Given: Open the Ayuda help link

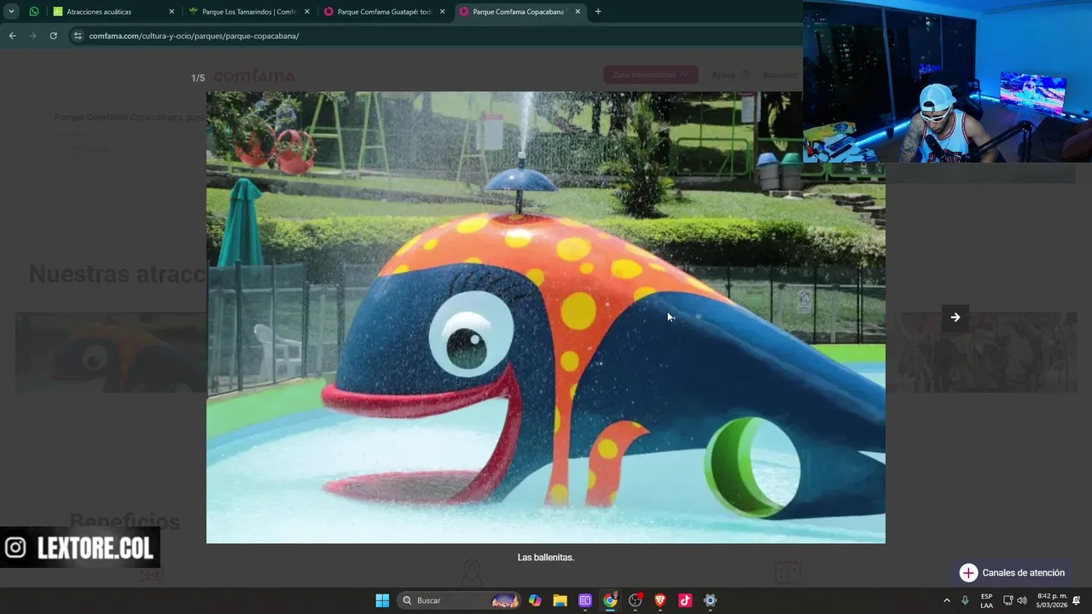Looking at the screenshot, I should point(729,75).
